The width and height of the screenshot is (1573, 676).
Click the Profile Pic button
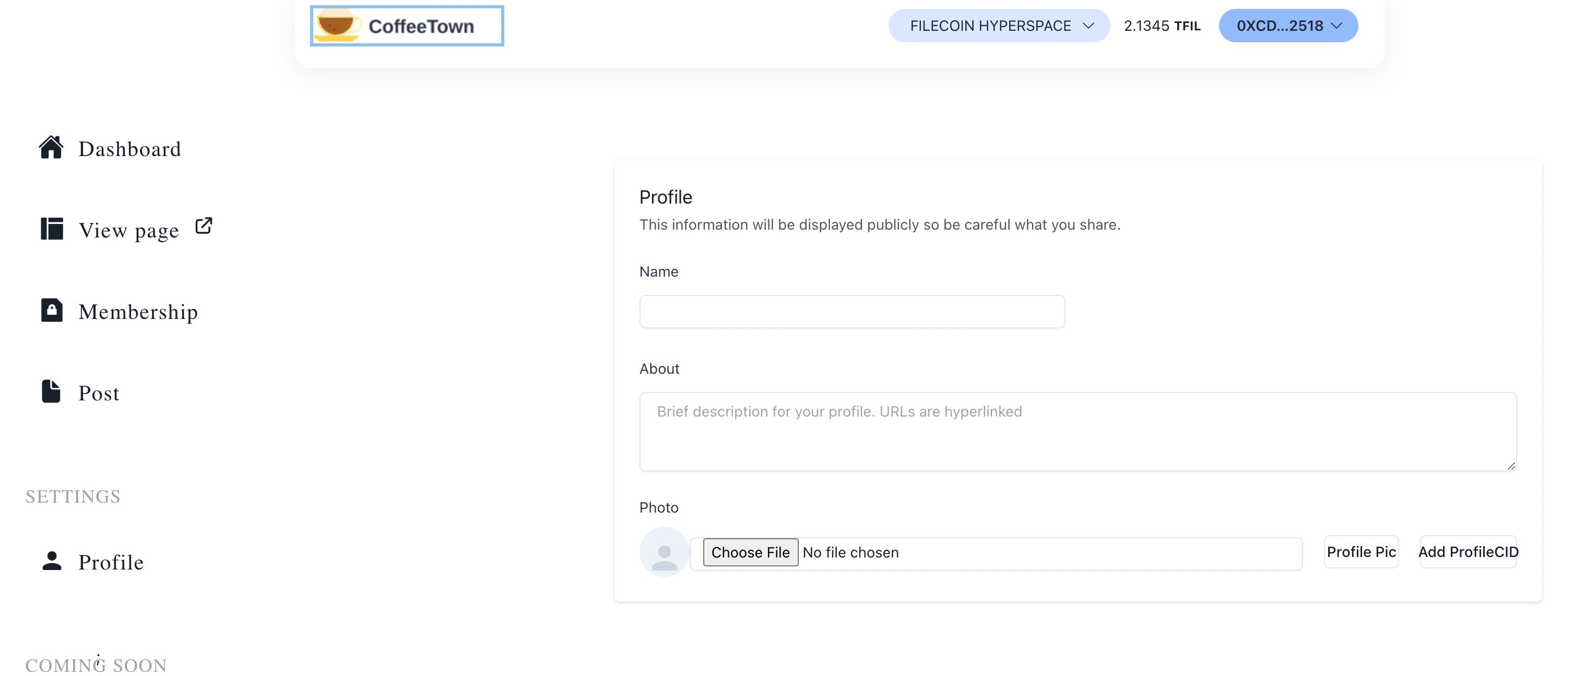tap(1362, 552)
